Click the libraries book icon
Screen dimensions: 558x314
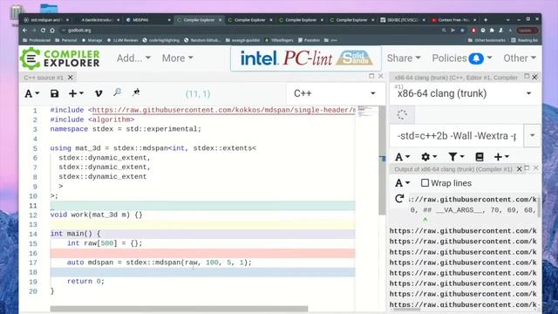point(480,157)
